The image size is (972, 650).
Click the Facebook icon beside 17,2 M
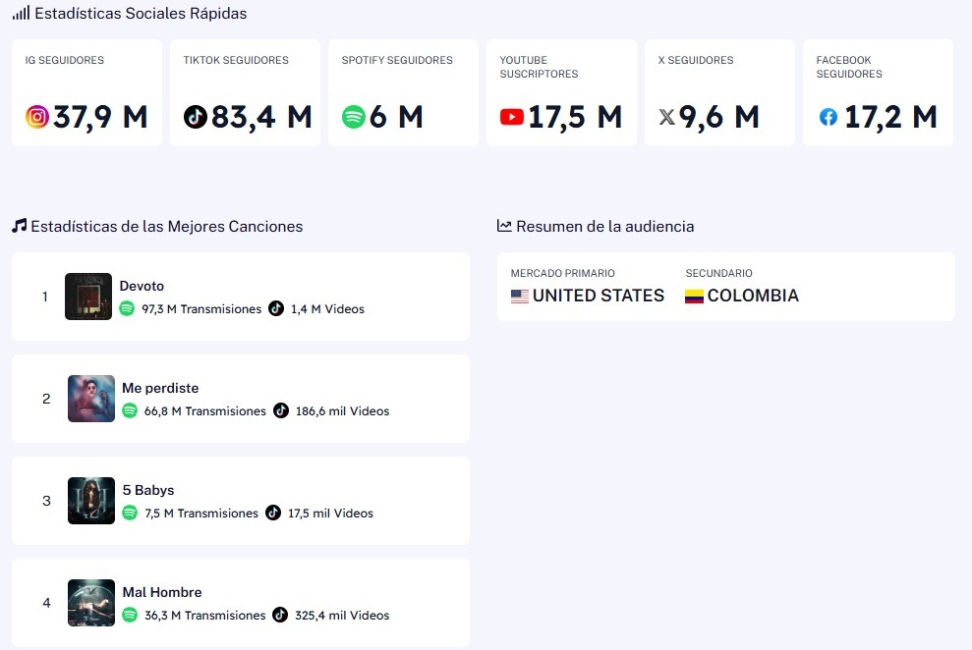pos(829,118)
